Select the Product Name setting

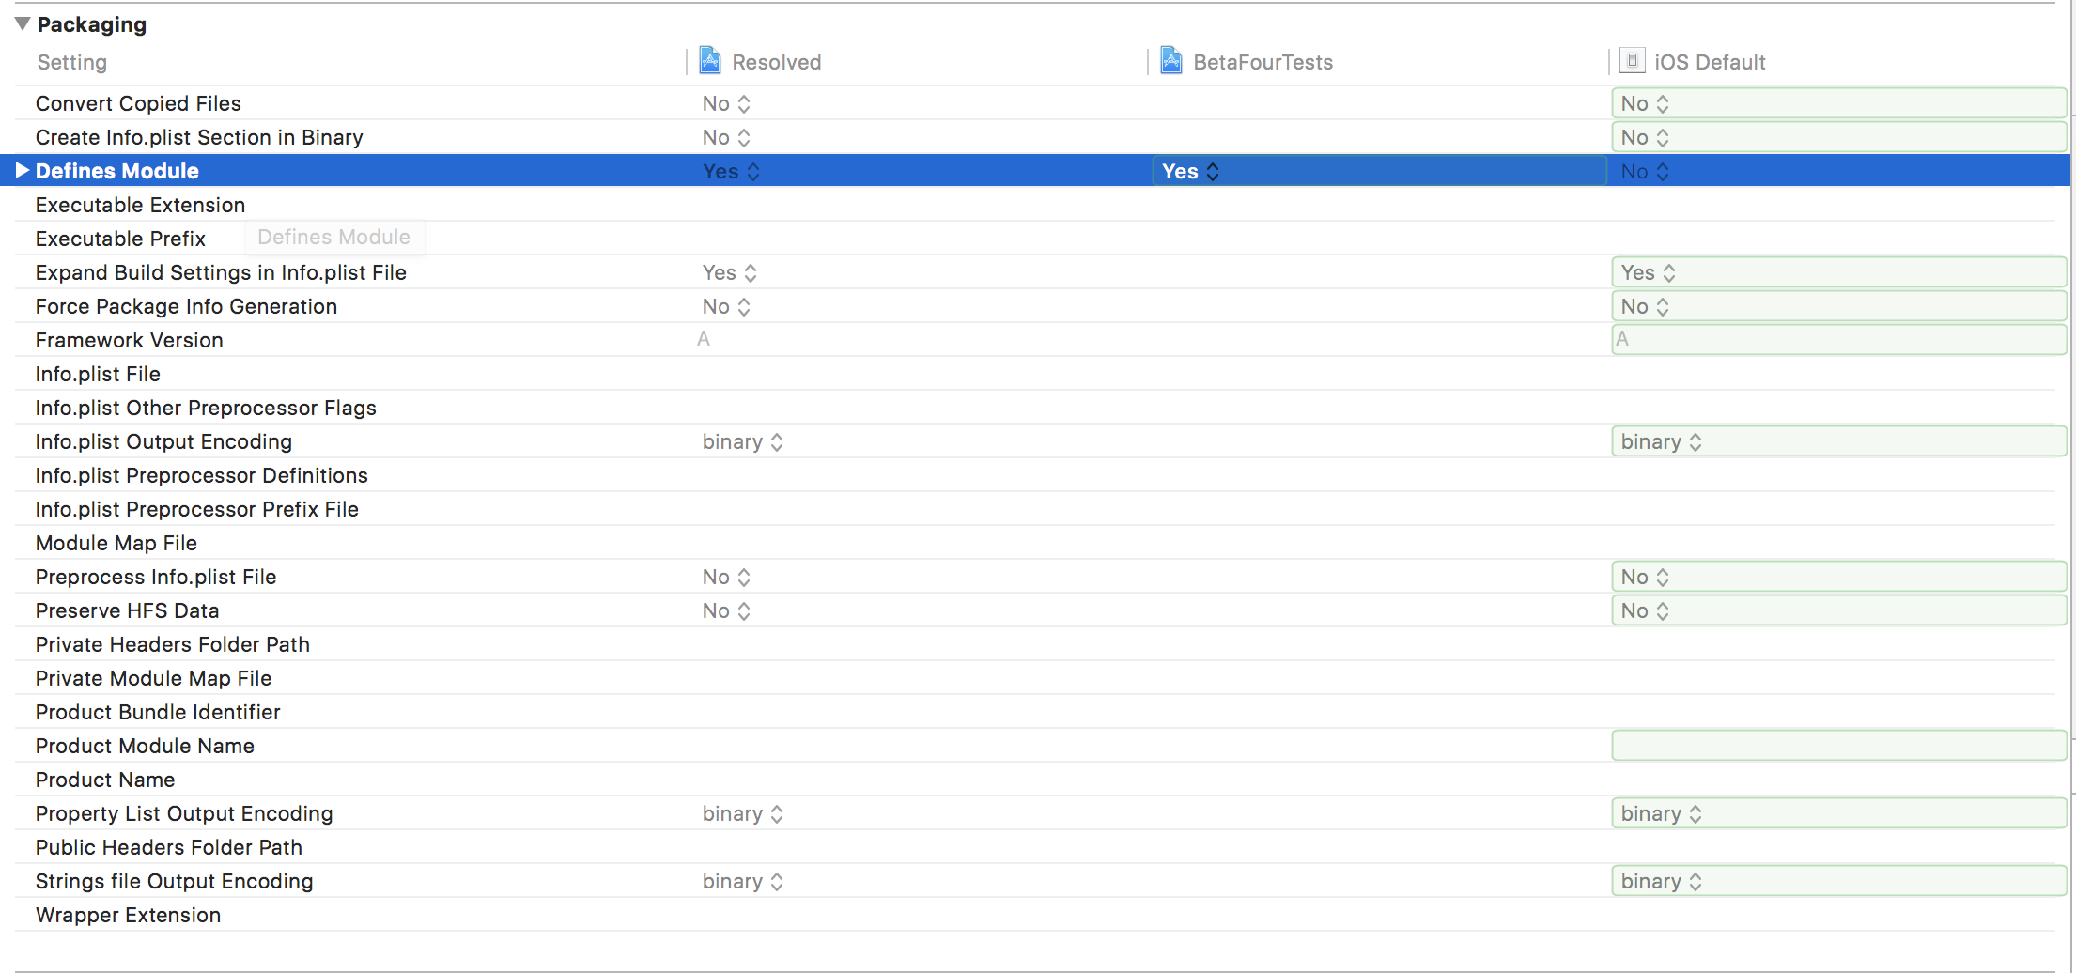click(x=105, y=780)
